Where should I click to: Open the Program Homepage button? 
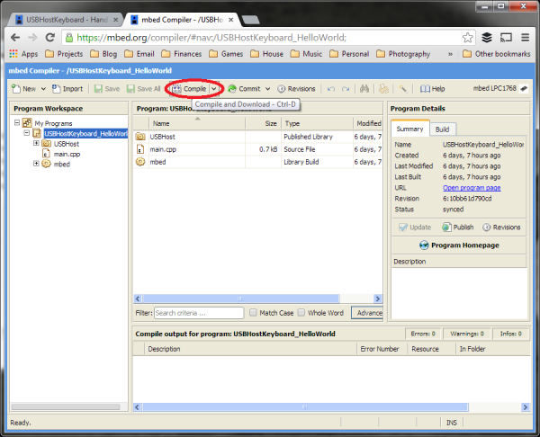pyautogui.click(x=459, y=245)
